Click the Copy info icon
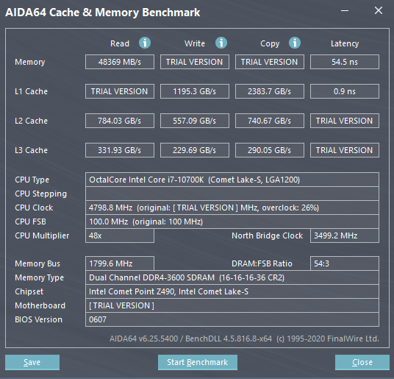 click(295, 43)
